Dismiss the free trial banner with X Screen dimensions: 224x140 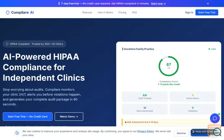(208, 4)
